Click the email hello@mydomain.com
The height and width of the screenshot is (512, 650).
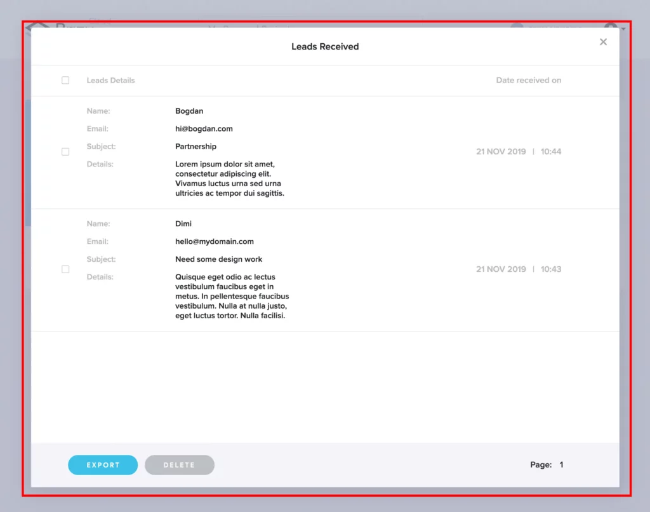point(214,242)
